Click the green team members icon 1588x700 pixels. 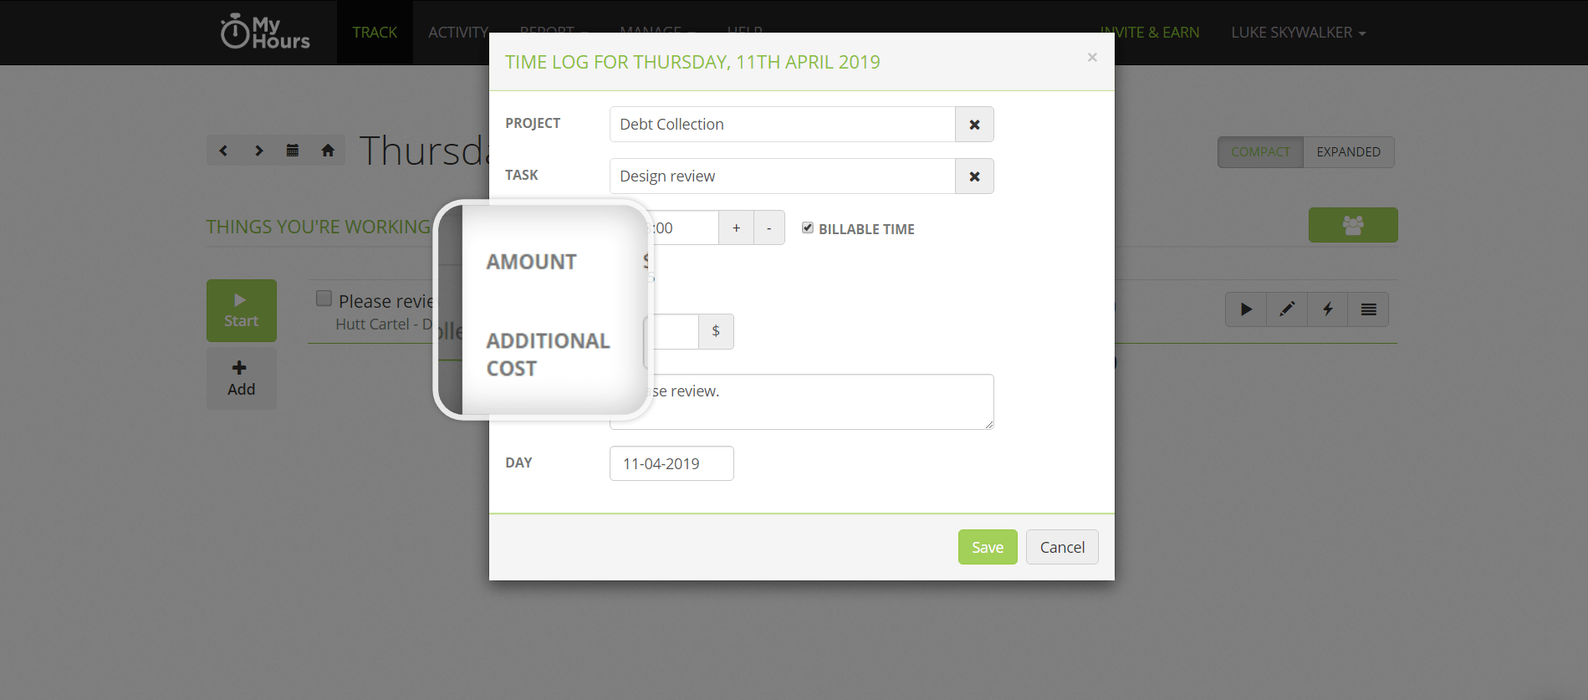coord(1352,225)
